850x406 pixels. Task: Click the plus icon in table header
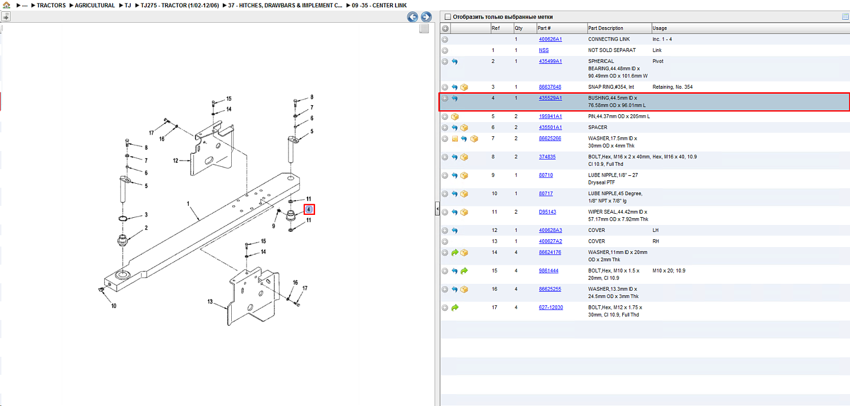click(x=445, y=28)
